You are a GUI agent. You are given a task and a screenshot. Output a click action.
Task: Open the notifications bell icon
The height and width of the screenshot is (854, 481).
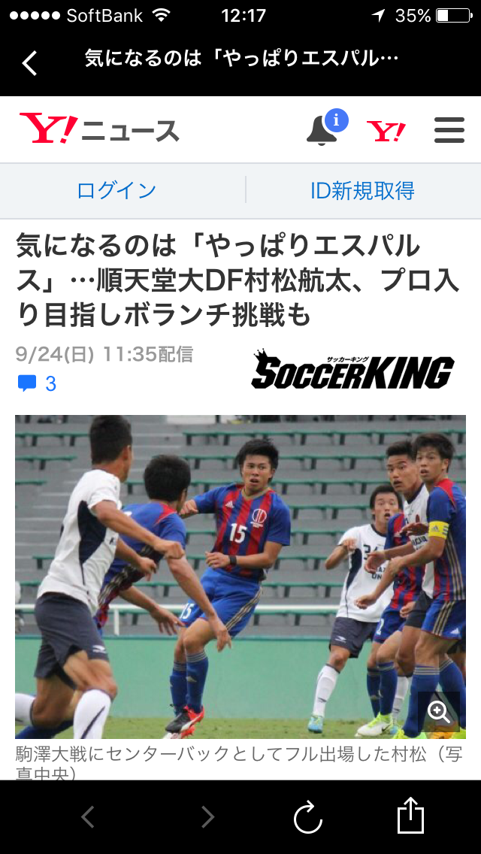[322, 131]
